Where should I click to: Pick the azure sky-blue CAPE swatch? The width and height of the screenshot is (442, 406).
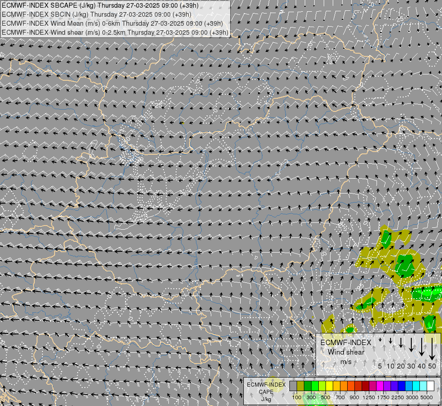coord(409,386)
